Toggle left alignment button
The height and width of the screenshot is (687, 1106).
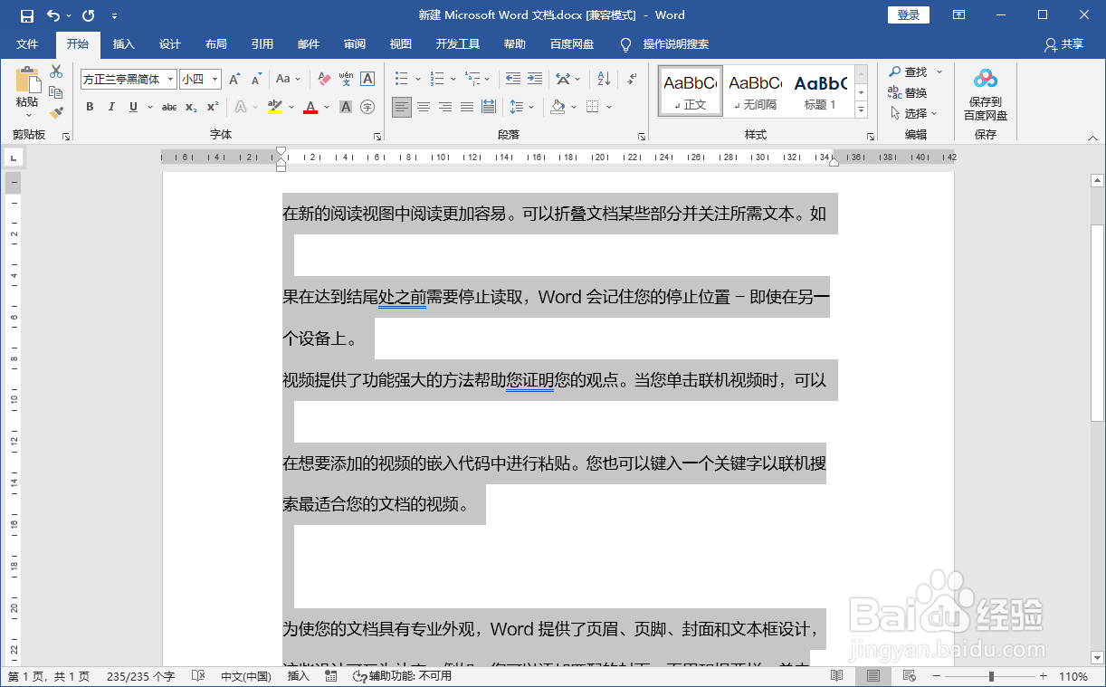point(402,107)
